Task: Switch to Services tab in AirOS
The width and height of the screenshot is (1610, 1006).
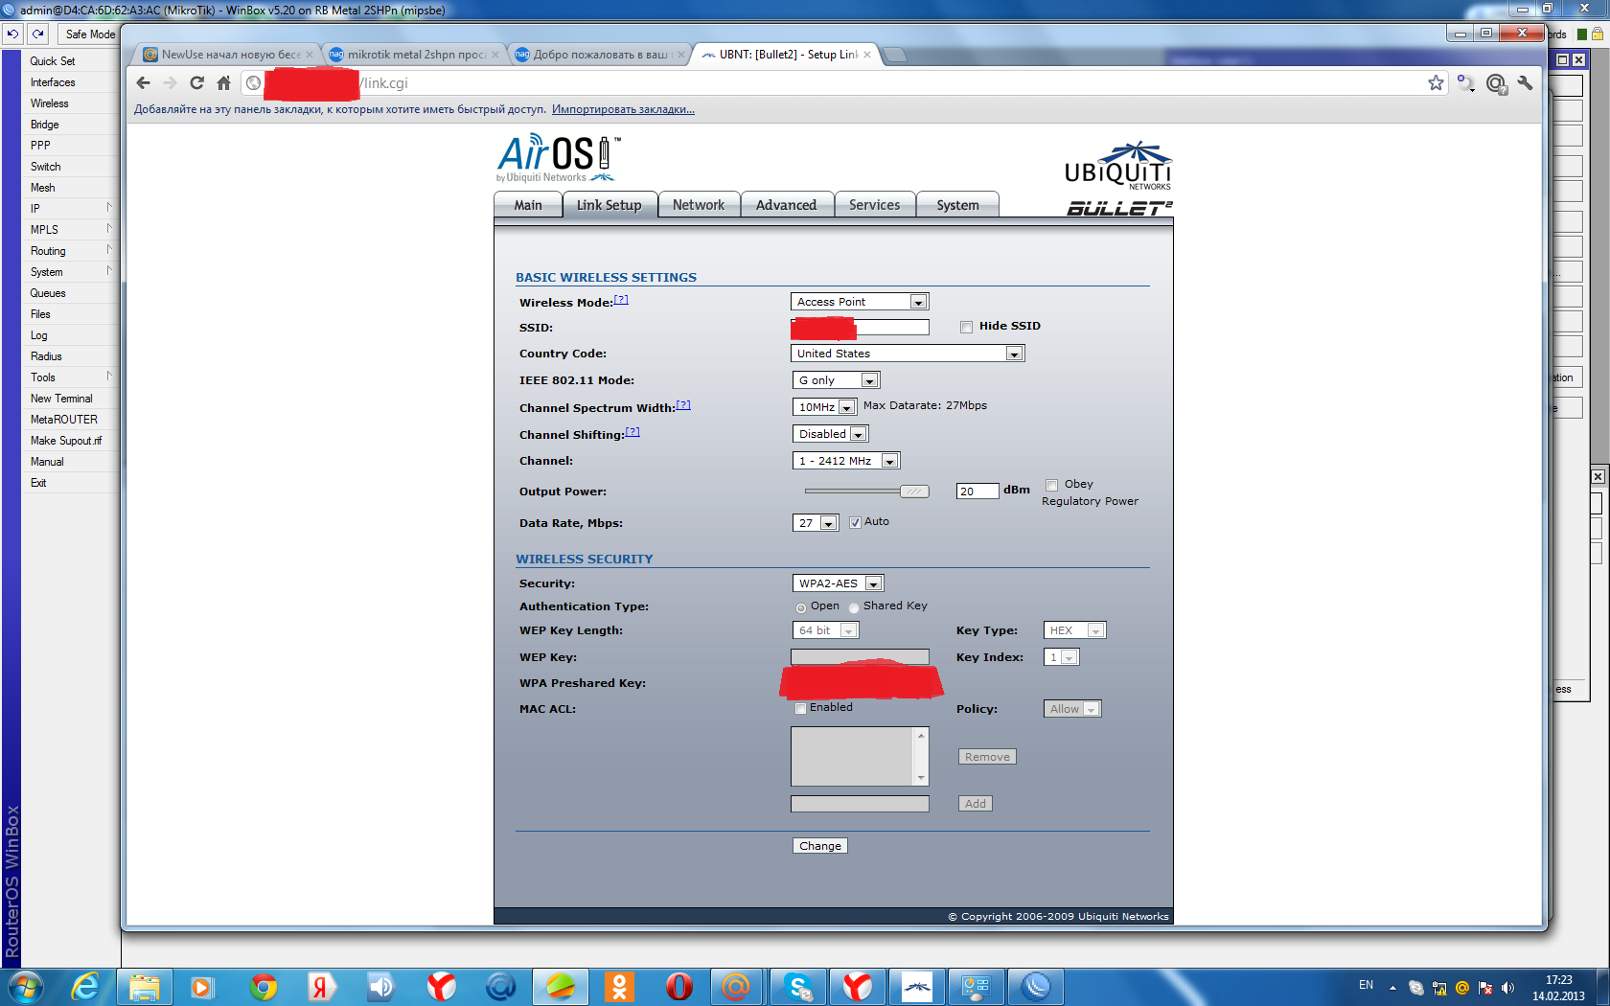Action: [x=874, y=205]
